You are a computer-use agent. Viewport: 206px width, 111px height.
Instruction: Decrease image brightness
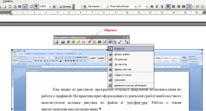[x=83, y=42]
